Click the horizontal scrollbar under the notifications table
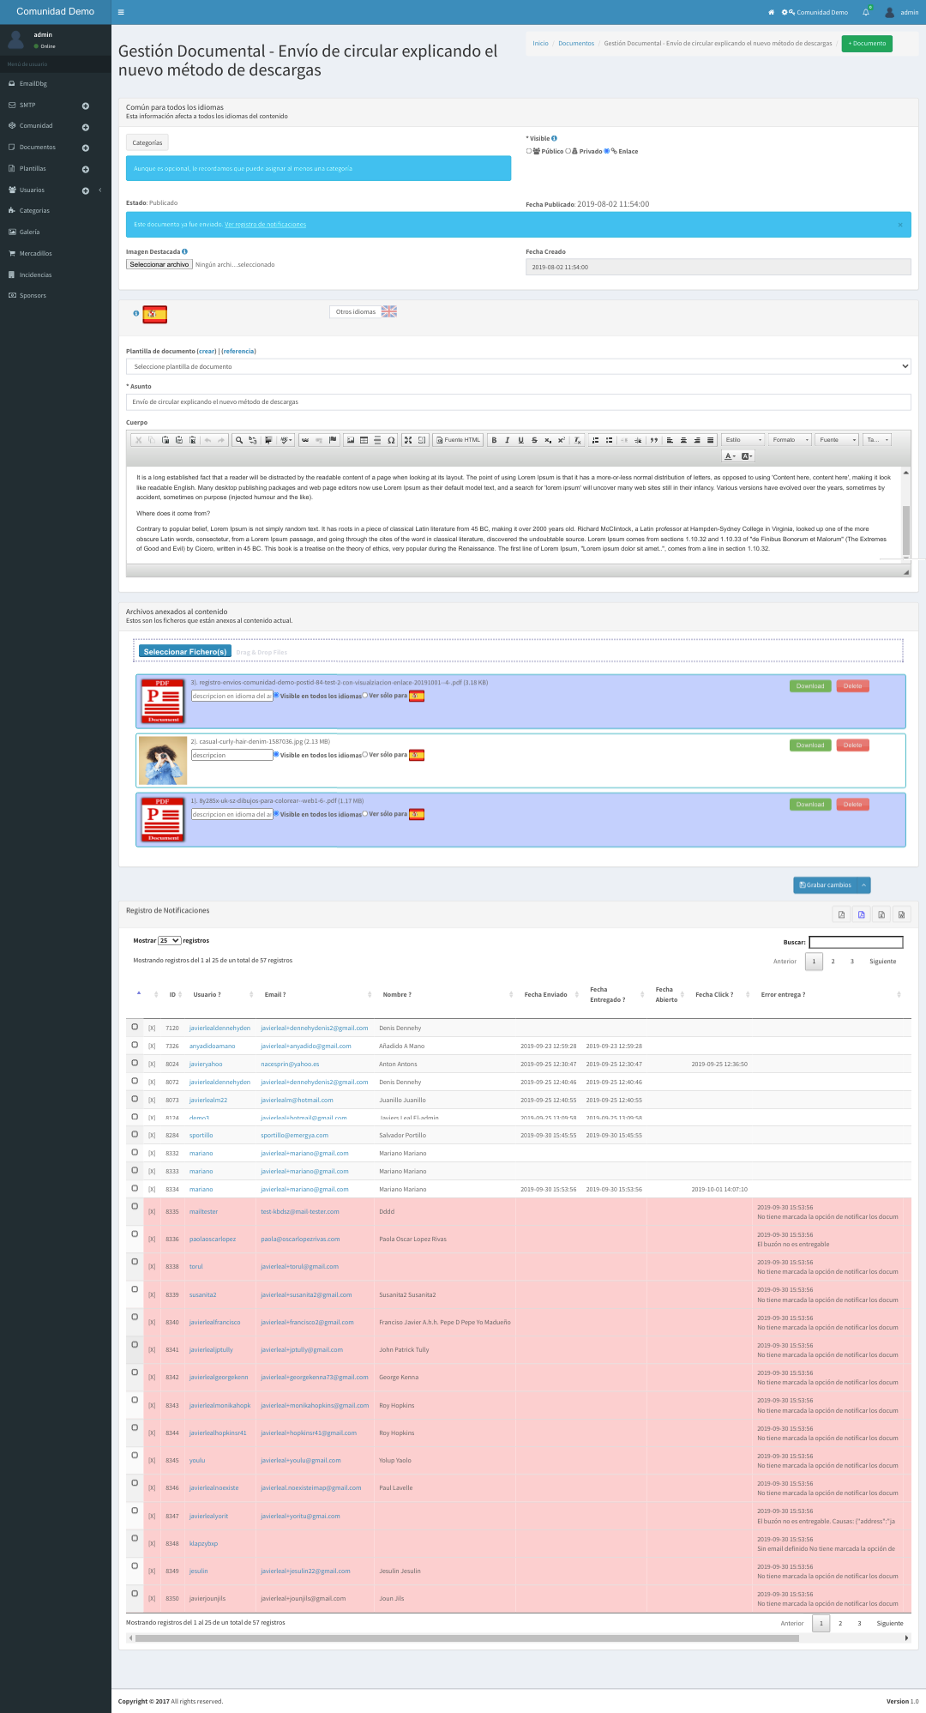This screenshot has height=1713, width=926. click(466, 1638)
